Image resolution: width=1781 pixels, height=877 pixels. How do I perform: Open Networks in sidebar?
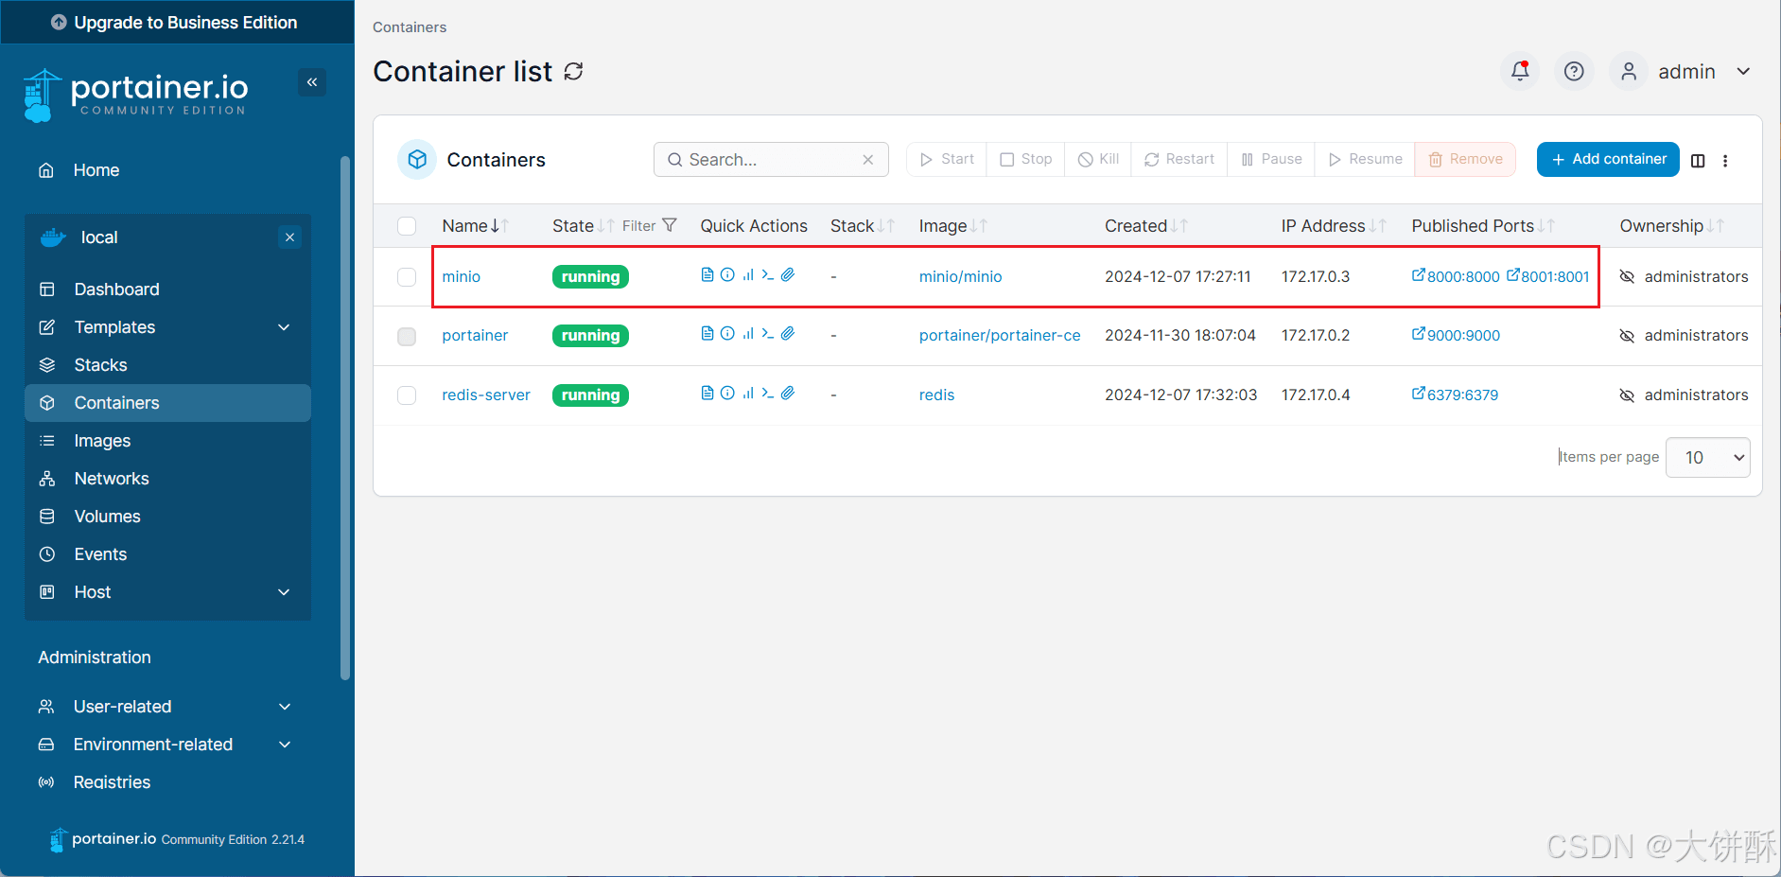[x=112, y=479]
